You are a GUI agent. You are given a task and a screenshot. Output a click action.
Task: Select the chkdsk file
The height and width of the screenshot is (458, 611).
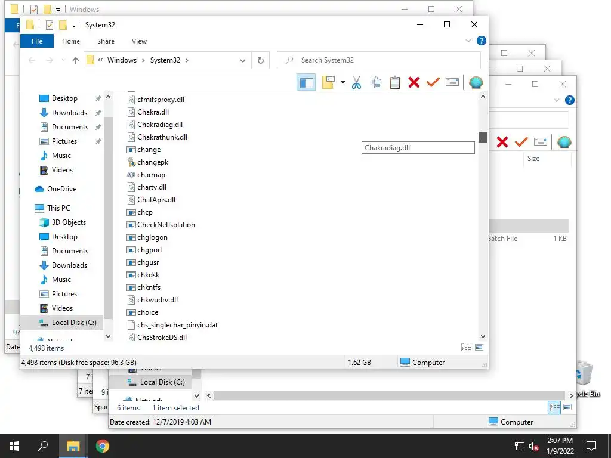coord(149,275)
